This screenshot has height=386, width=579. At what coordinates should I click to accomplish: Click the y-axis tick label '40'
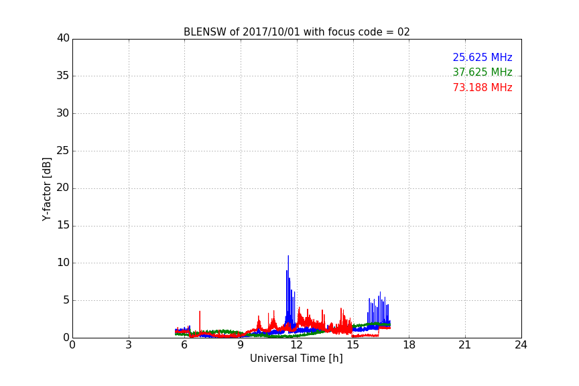63,38
